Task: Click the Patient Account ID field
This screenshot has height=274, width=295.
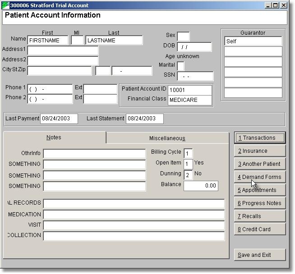Action: (190, 90)
